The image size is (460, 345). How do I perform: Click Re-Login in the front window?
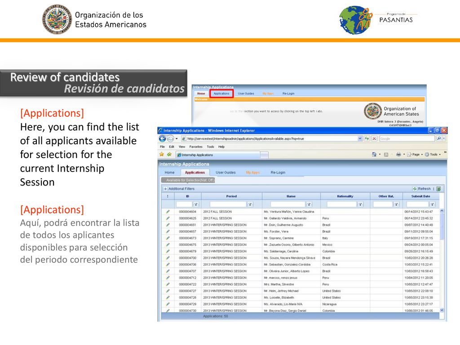[x=278, y=172]
